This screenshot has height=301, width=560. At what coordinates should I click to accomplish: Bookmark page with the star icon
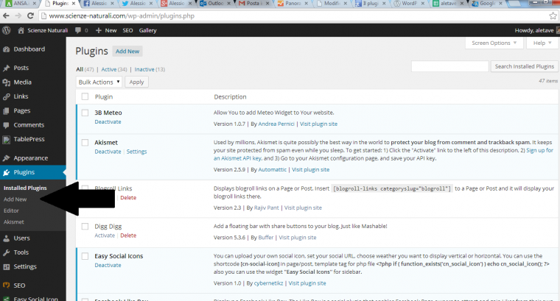click(553, 15)
